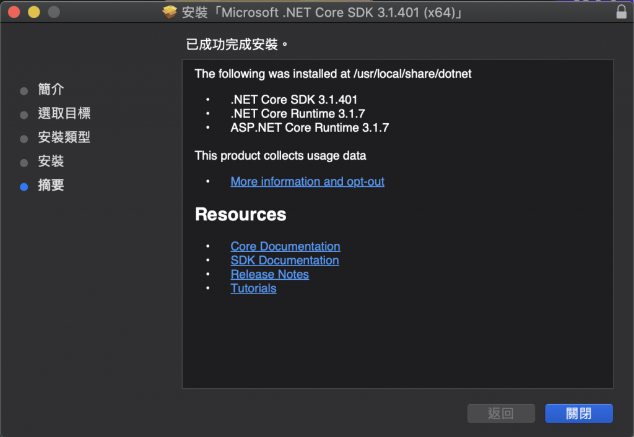
Task: Click the '.NET Core SDK 3.1.401' list item
Action: [294, 100]
